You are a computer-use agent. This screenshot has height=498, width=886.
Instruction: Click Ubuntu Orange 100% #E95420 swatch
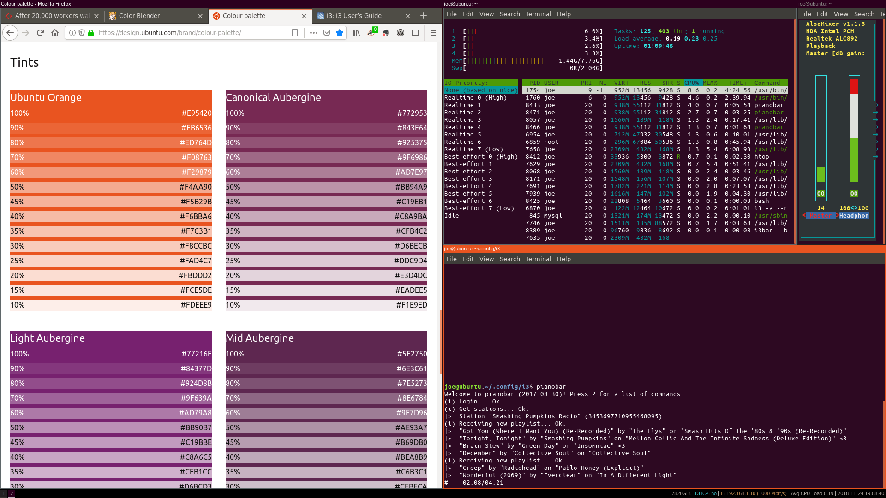point(111,113)
